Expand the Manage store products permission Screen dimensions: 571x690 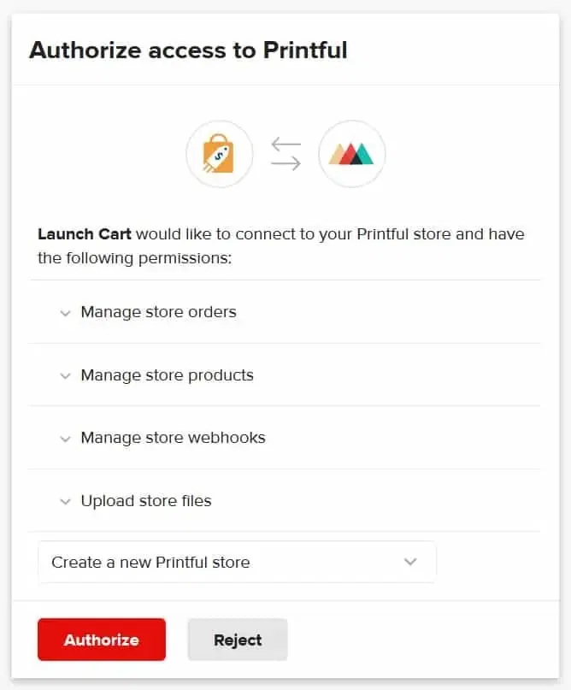click(x=66, y=376)
